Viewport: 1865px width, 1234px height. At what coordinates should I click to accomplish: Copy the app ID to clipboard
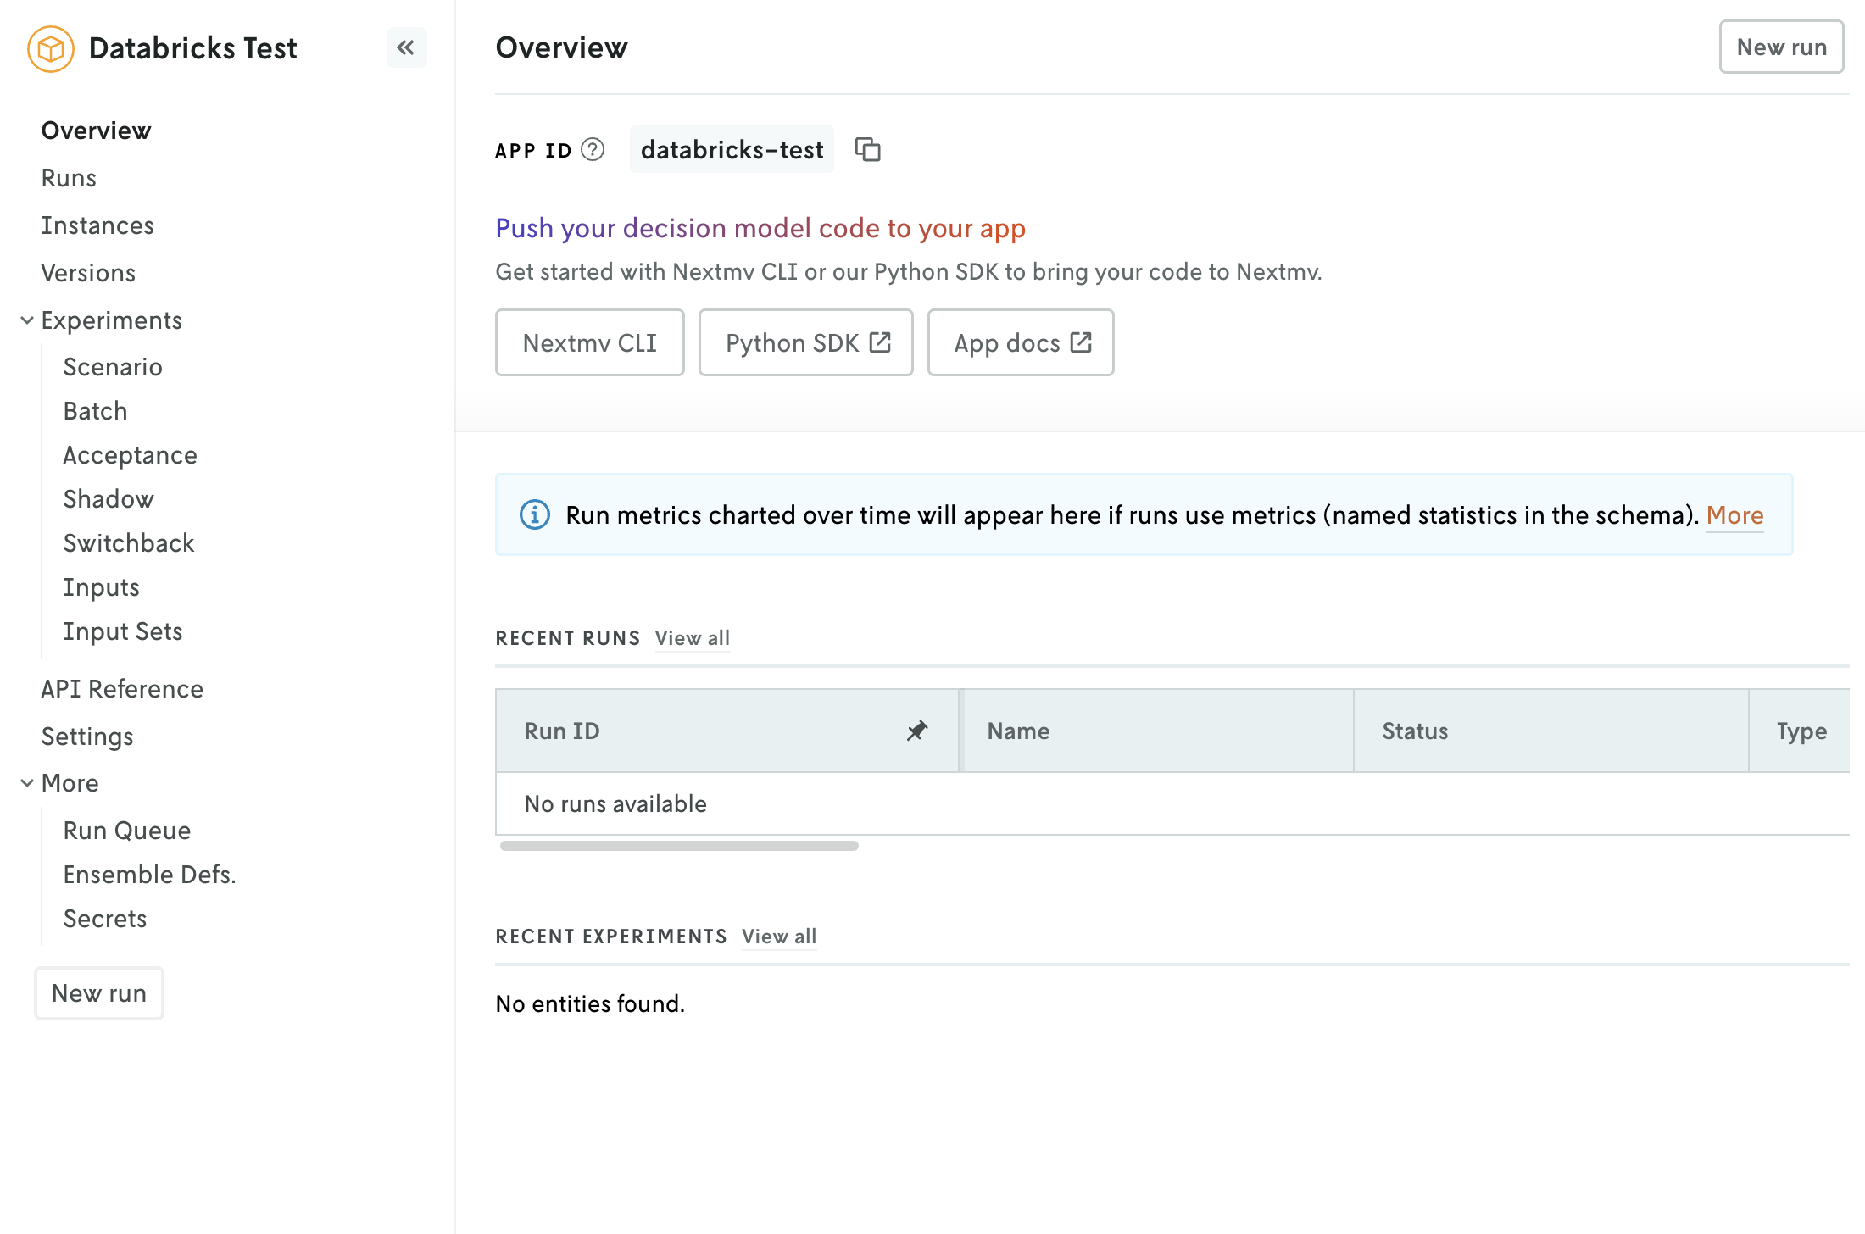[x=867, y=149]
